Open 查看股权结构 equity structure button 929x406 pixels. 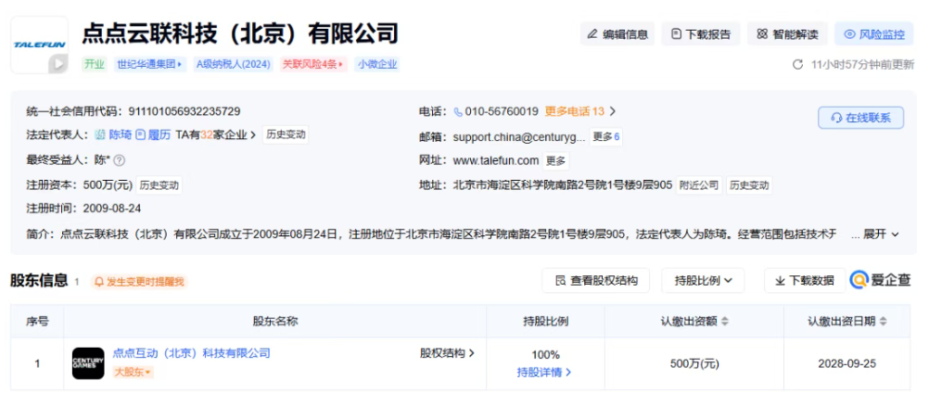(596, 280)
